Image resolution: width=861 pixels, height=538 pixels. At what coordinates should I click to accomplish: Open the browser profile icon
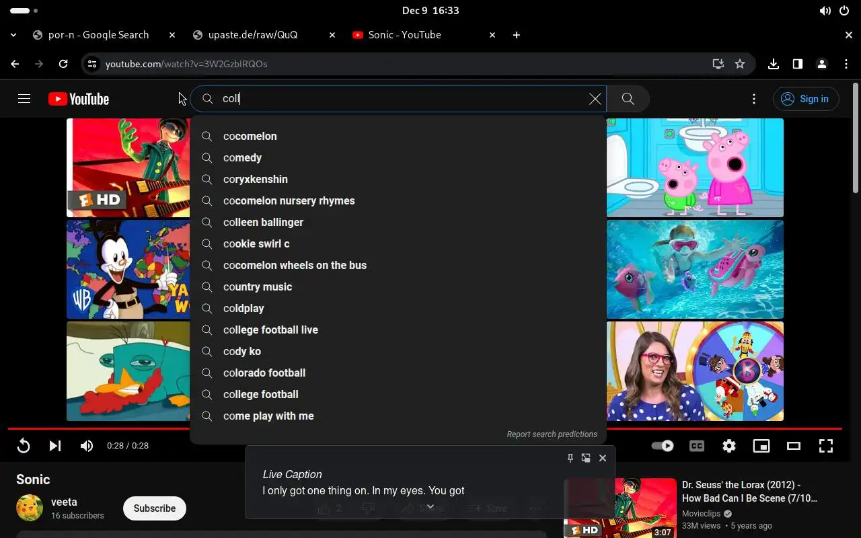822,64
